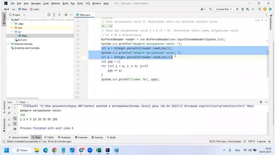The image size is (275, 155).
Task: Jump to next highlighted warning arrow
Action: pyautogui.click(x=266, y=20)
